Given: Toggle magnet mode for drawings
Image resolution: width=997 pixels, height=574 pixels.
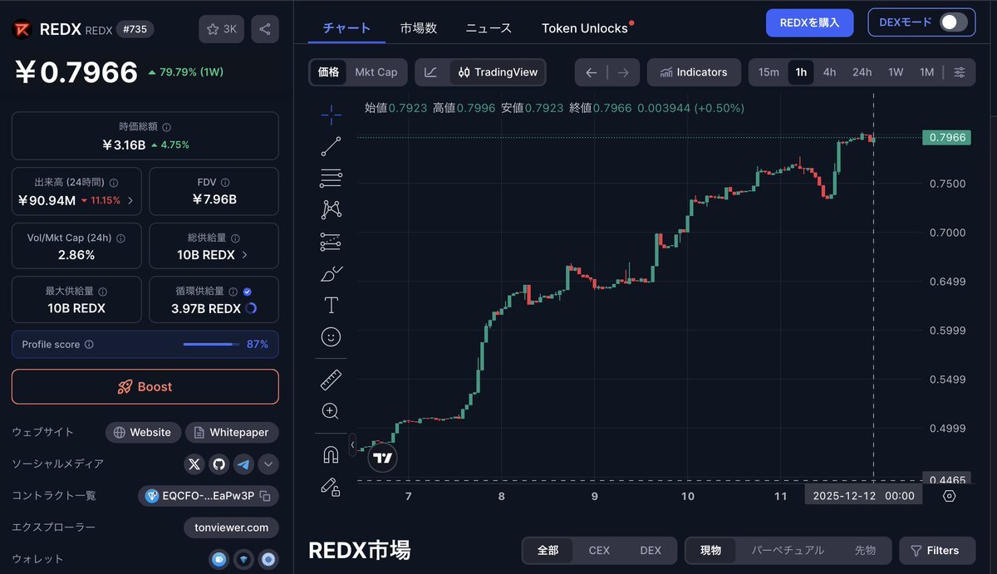Looking at the screenshot, I should point(331,455).
